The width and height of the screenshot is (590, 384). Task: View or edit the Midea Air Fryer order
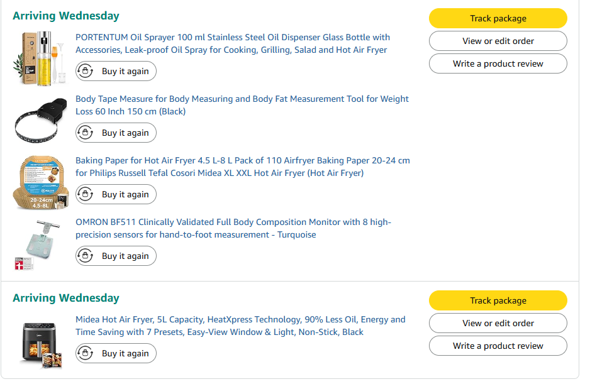click(498, 323)
